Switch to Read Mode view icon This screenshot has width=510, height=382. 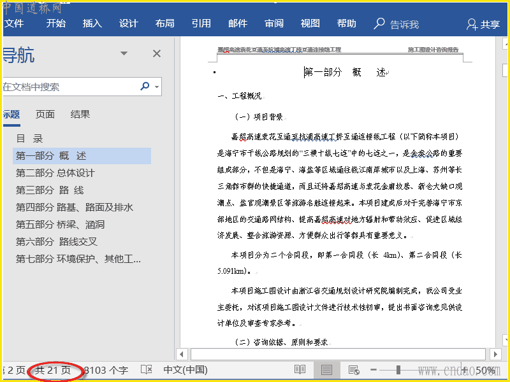point(300,370)
